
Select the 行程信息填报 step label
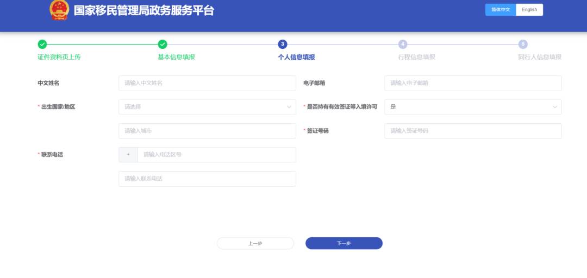click(x=416, y=57)
